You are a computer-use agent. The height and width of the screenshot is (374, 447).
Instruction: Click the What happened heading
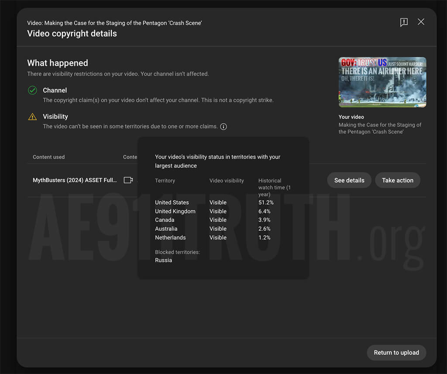tap(58, 63)
